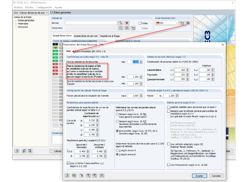This screenshot has height=182, width=248.
Task: Click help icon in main window footer
Action: pyautogui.click(x=17, y=151)
